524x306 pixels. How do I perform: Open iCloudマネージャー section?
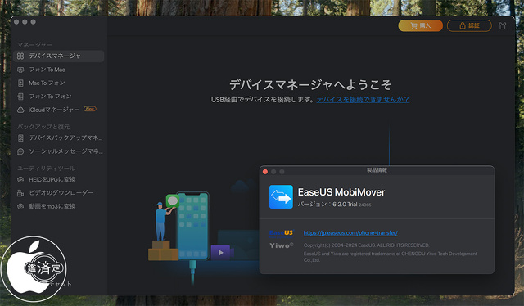click(58, 110)
